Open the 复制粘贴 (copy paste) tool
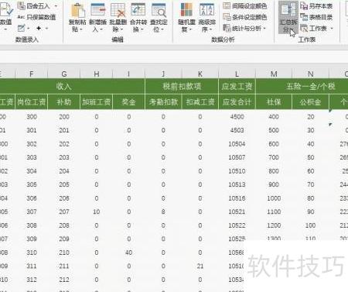Screen dimensions: 348x292 pyautogui.click(x=77, y=18)
